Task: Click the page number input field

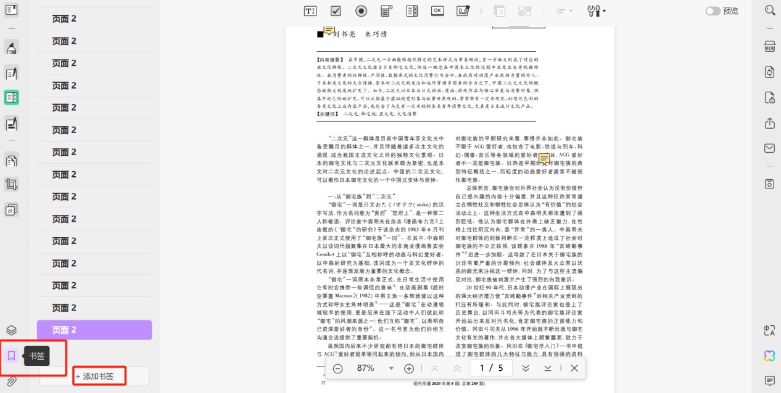Action: [x=492, y=368]
